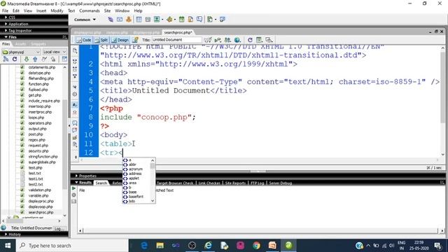Click the View Options icon

pyautogui.click(x=259, y=40)
